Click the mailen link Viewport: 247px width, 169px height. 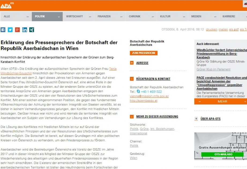223,29
